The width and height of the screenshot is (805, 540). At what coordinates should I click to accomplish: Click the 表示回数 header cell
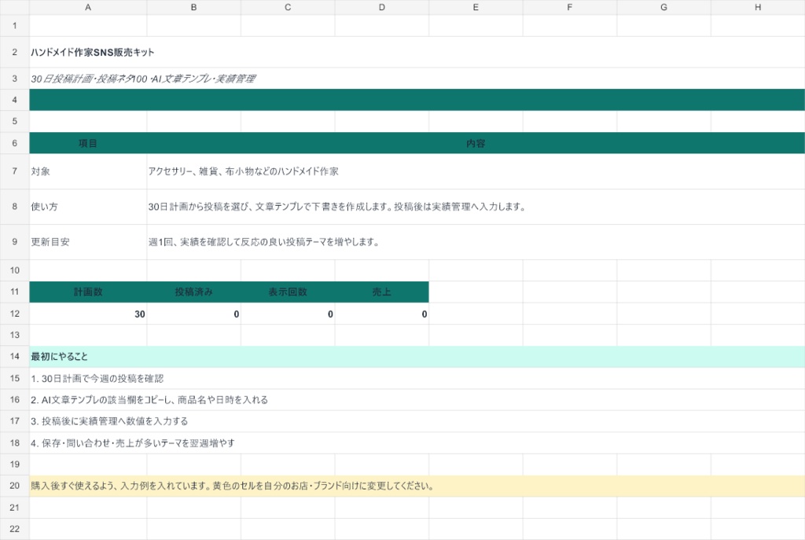tap(288, 292)
